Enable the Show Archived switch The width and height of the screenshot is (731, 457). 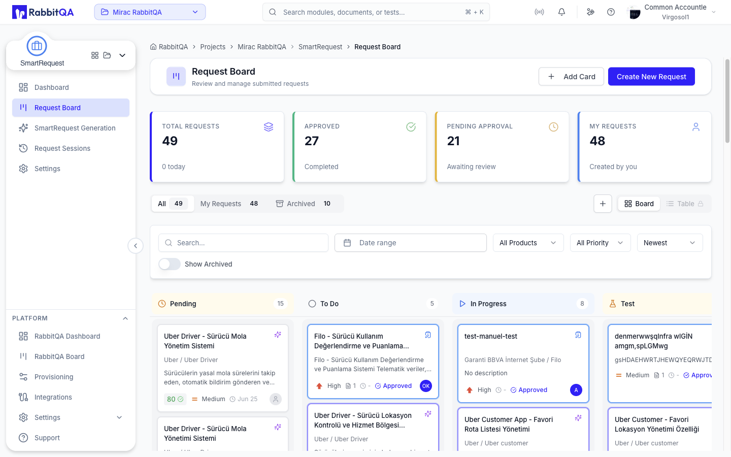[170, 264]
